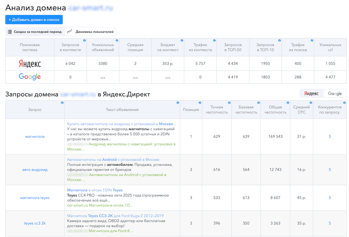349x237 pixels.
Task: Click the teyes cc3 2k query link
Action: coord(35,223)
